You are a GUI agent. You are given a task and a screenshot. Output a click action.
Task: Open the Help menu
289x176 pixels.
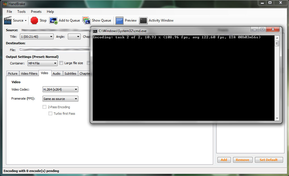[50, 12]
